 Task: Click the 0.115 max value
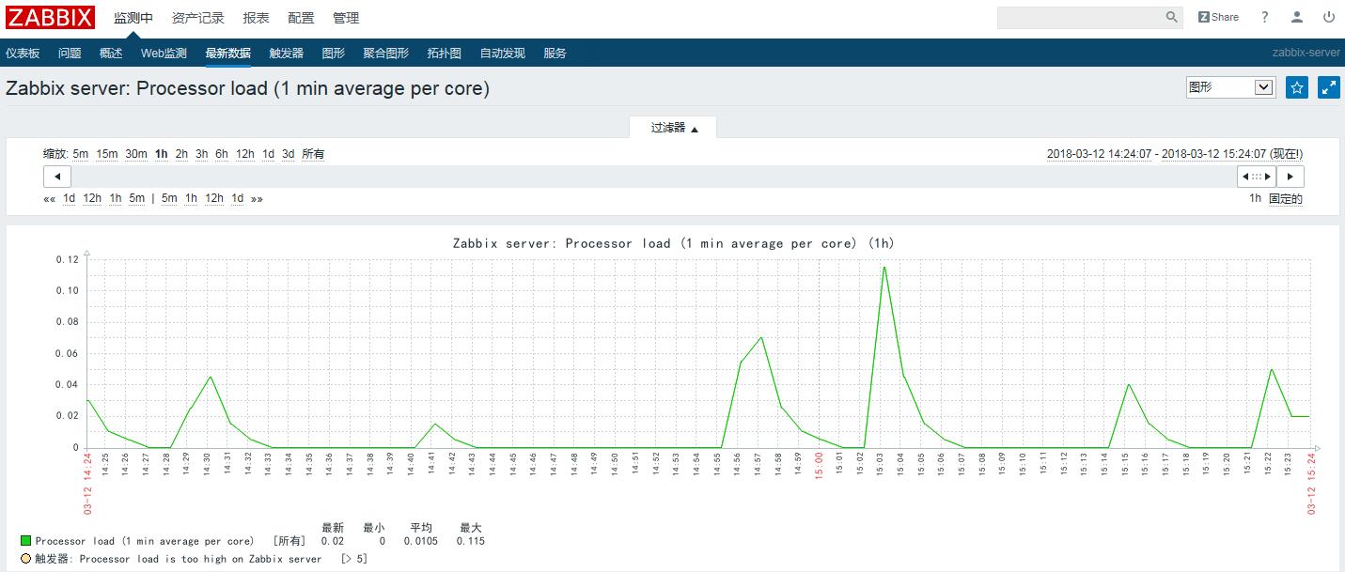click(x=471, y=541)
